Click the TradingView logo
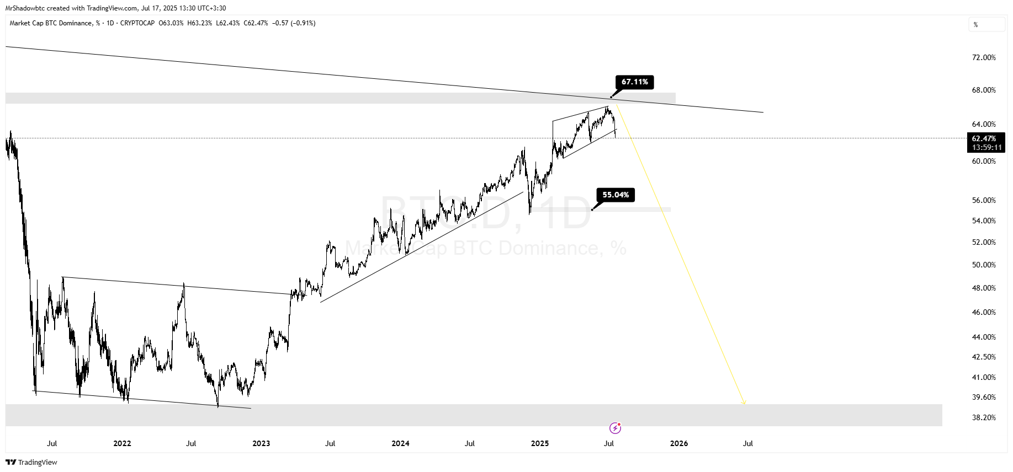 tap(32, 462)
